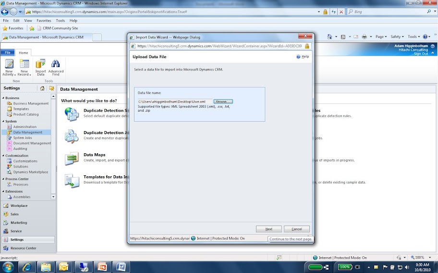
Task: Open Outlook from the taskbar
Action: tap(64, 267)
